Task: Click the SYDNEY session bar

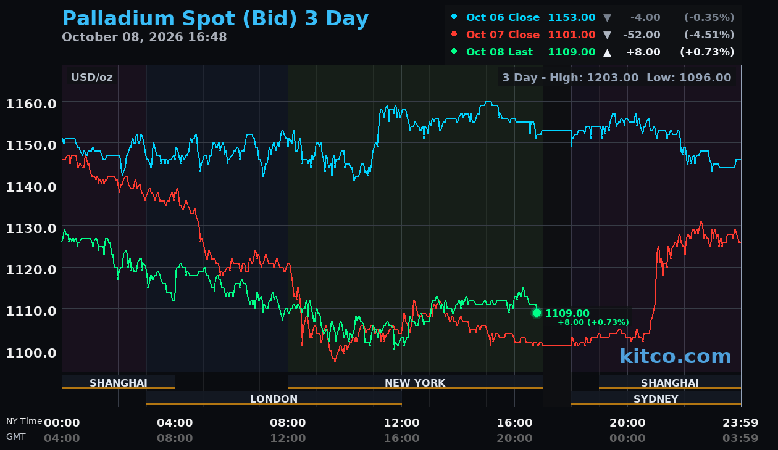Action: [656, 398]
